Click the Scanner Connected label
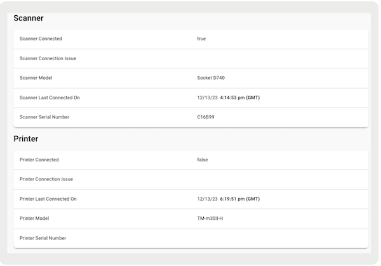 [x=41, y=39]
